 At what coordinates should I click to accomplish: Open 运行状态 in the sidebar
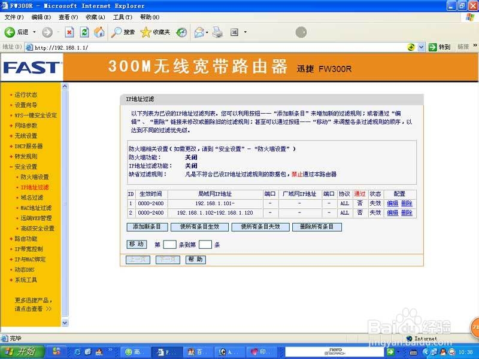26,95
